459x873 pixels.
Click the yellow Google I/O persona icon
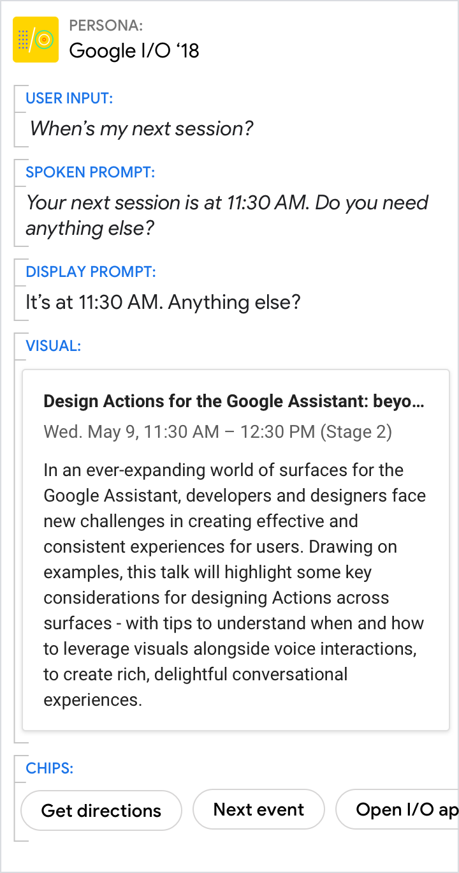tap(36, 40)
